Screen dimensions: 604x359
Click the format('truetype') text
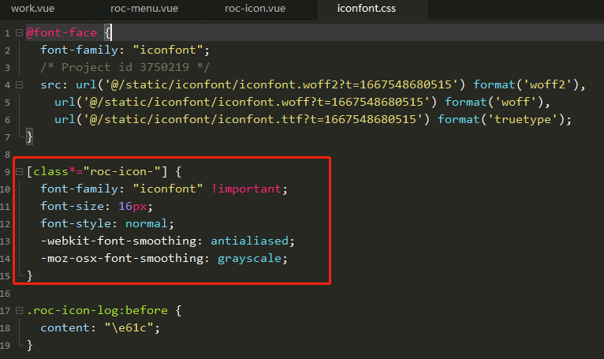pyautogui.click(x=504, y=119)
